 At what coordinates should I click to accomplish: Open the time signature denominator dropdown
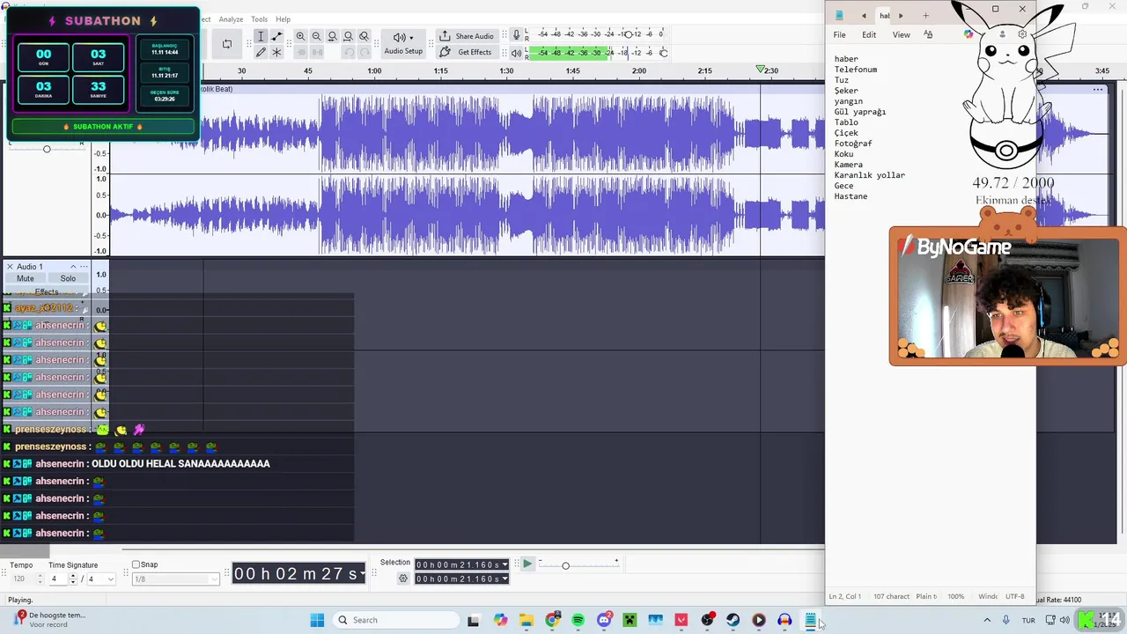[x=100, y=579]
